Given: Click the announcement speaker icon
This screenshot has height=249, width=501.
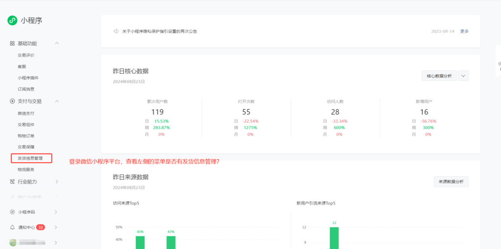Looking at the screenshot, I should [116, 31].
